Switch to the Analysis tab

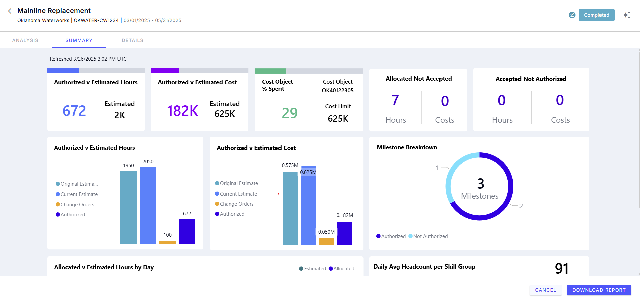(x=25, y=40)
